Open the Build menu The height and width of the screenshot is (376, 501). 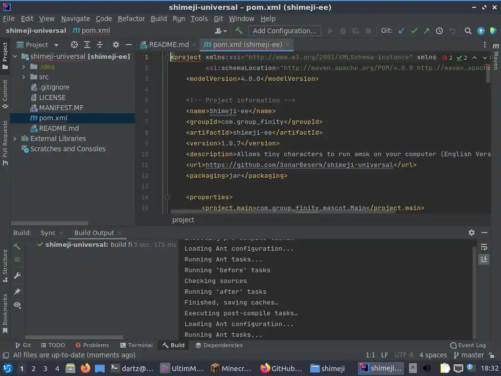click(159, 19)
